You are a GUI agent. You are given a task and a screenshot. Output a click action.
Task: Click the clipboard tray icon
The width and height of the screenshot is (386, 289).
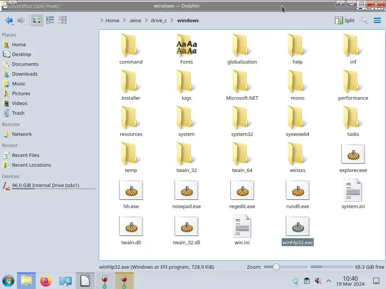pos(307,281)
